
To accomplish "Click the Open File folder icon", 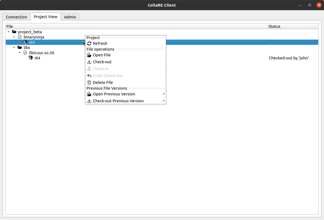I will [x=89, y=55].
